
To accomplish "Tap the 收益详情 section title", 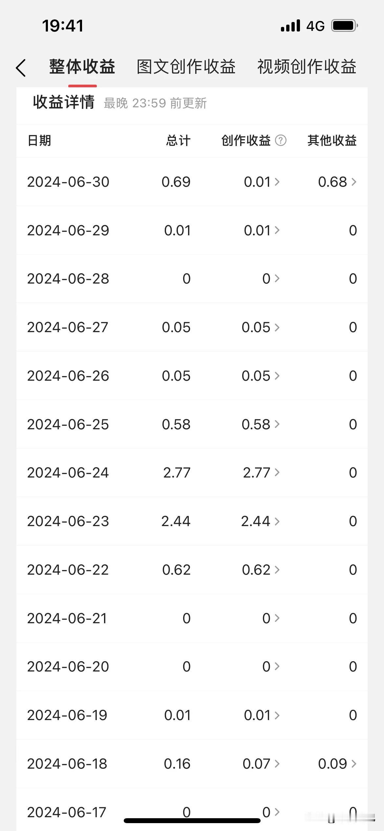I will point(64,102).
